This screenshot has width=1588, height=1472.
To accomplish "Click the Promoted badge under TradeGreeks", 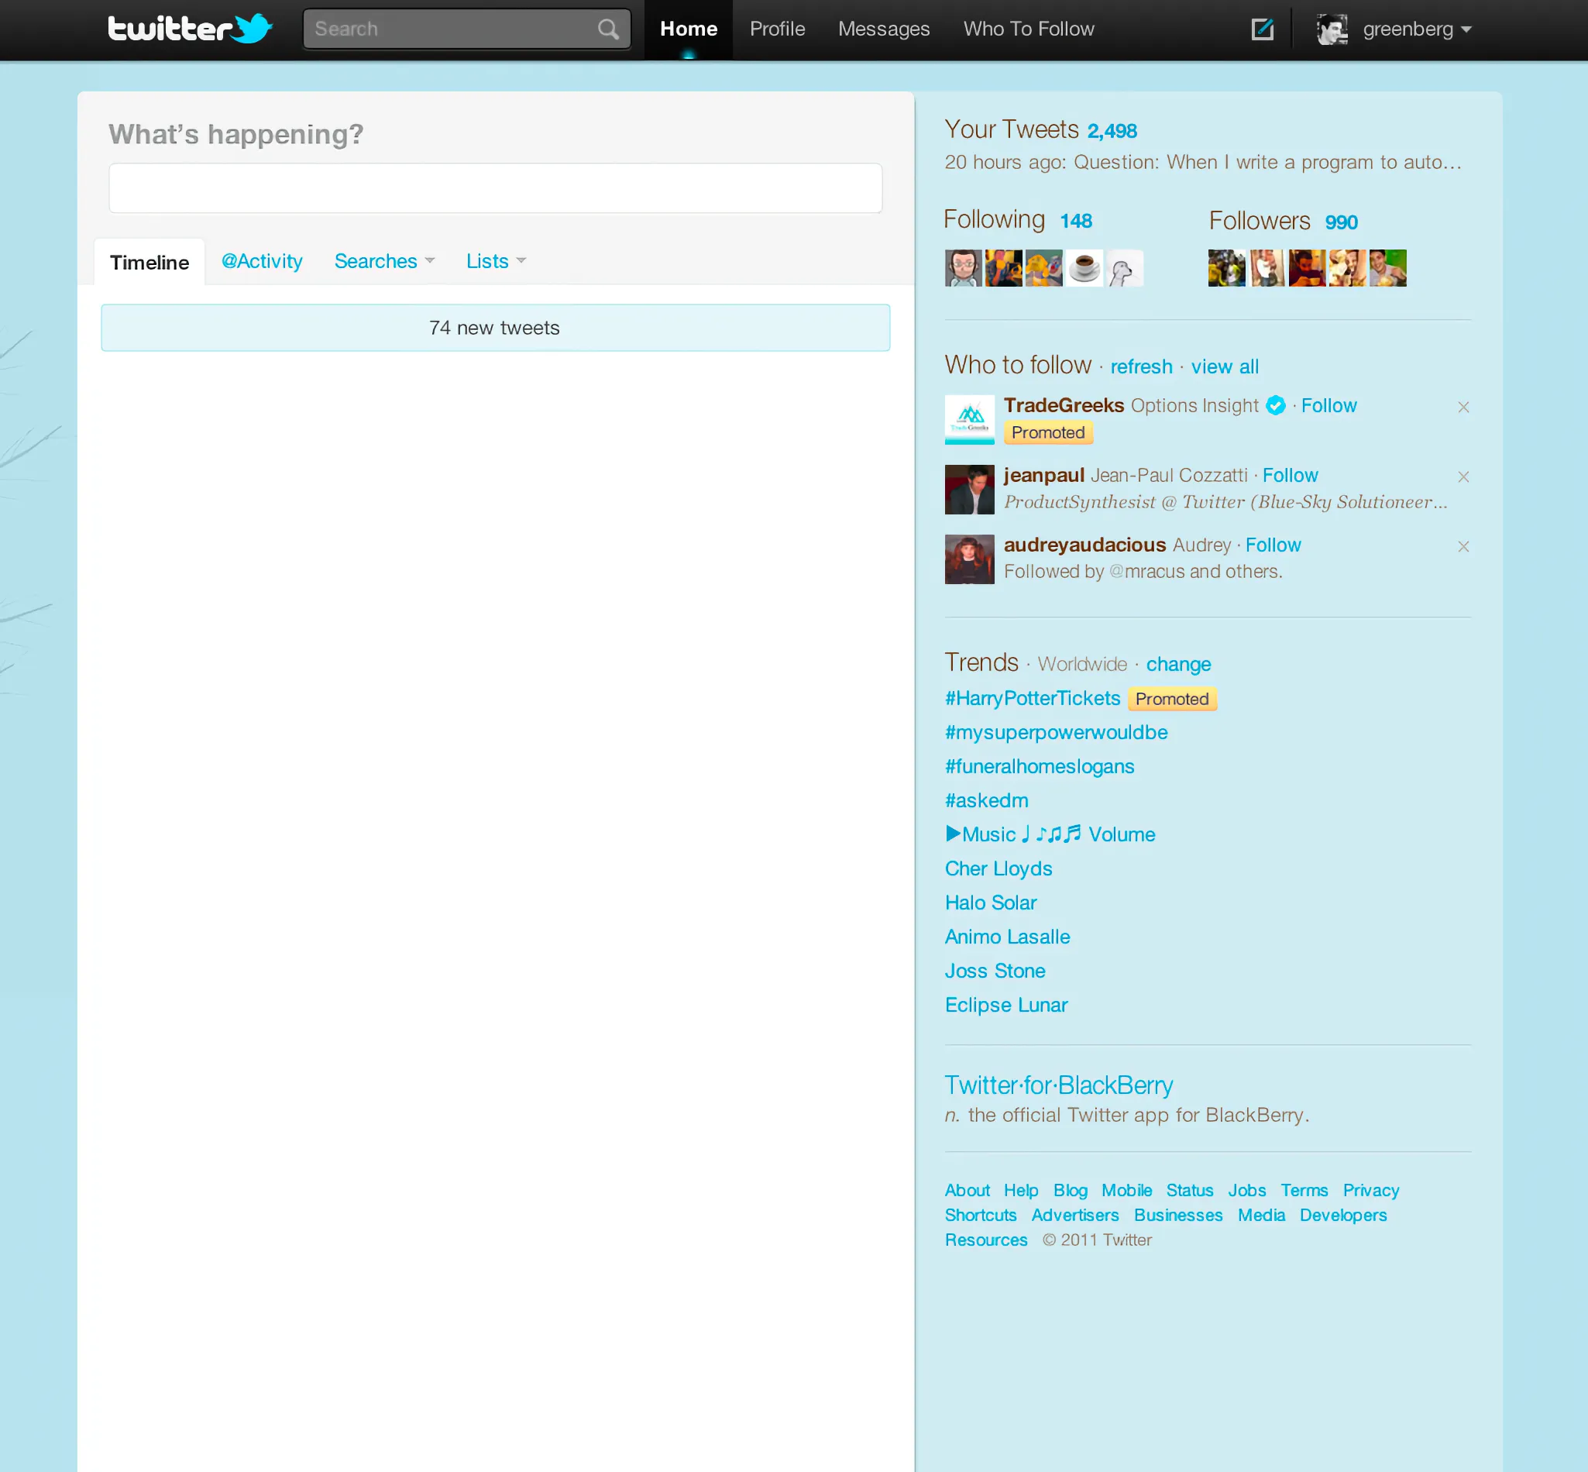I will (1047, 432).
